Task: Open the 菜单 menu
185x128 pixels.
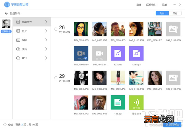Action: 164,5
